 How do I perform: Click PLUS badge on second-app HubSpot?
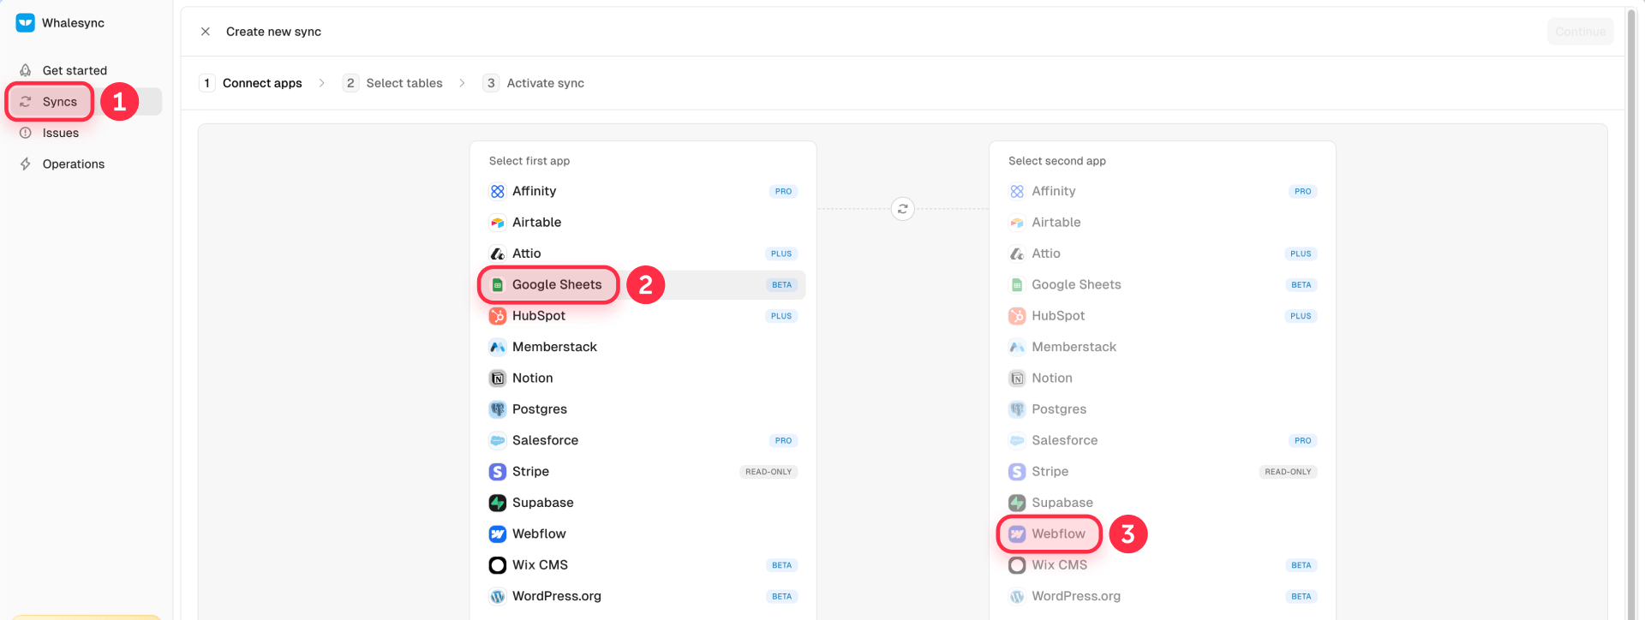[x=1301, y=316]
